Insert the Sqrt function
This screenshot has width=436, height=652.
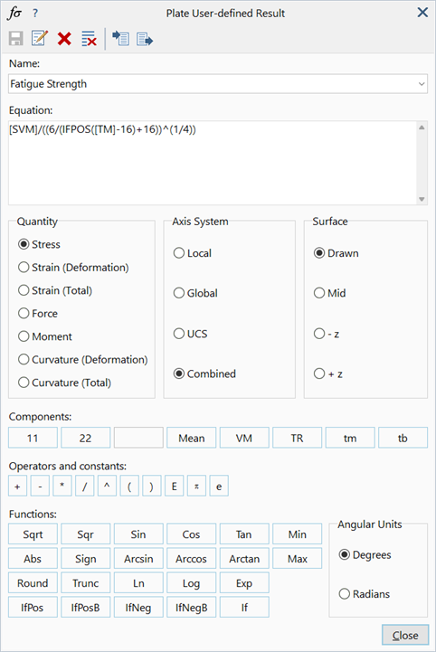point(33,534)
